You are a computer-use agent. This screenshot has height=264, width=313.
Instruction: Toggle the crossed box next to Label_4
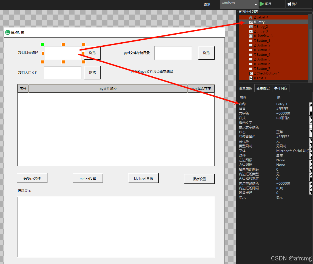point(255,17)
